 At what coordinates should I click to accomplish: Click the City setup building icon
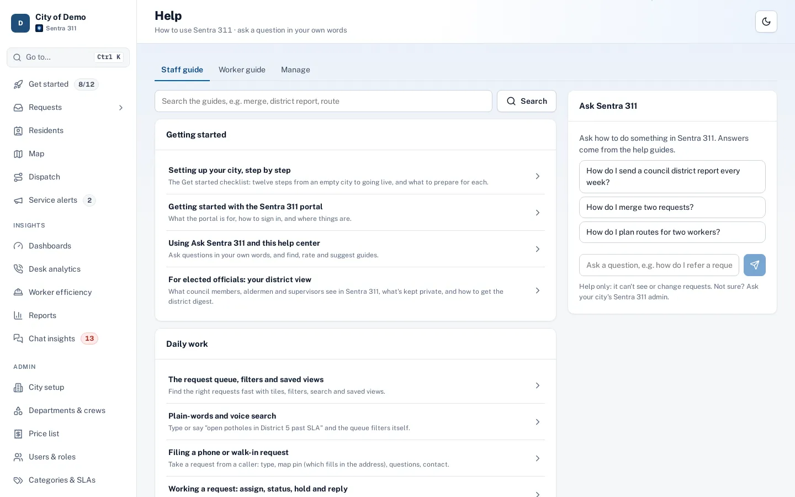pyautogui.click(x=18, y=388)
